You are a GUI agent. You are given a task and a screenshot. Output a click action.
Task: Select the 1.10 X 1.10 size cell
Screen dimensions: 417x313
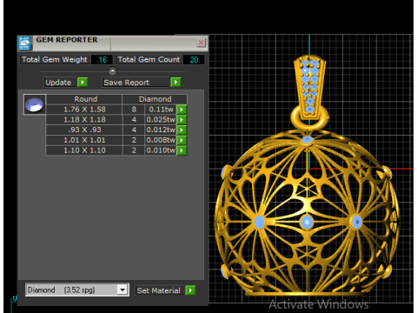pos(84,150)
